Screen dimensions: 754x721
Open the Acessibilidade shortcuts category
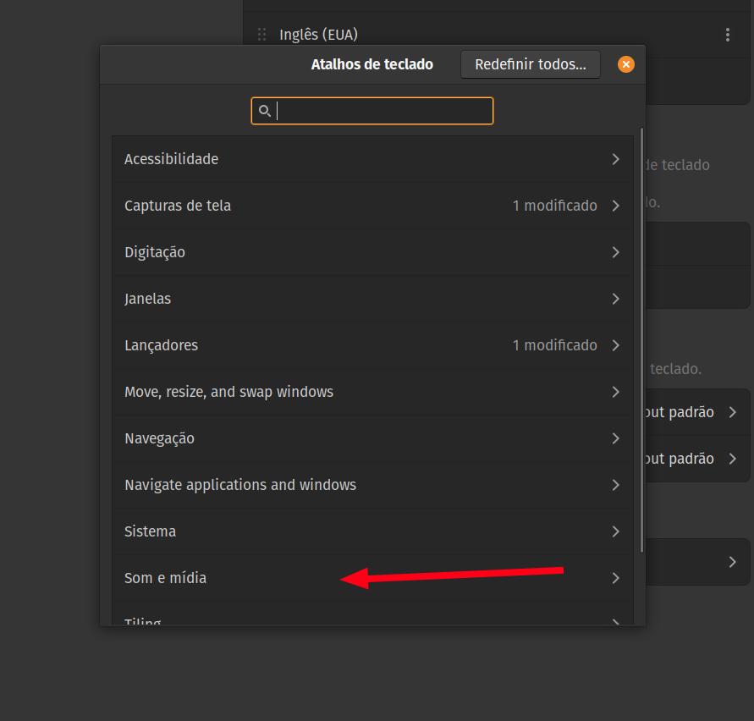[x=372, y=159]
